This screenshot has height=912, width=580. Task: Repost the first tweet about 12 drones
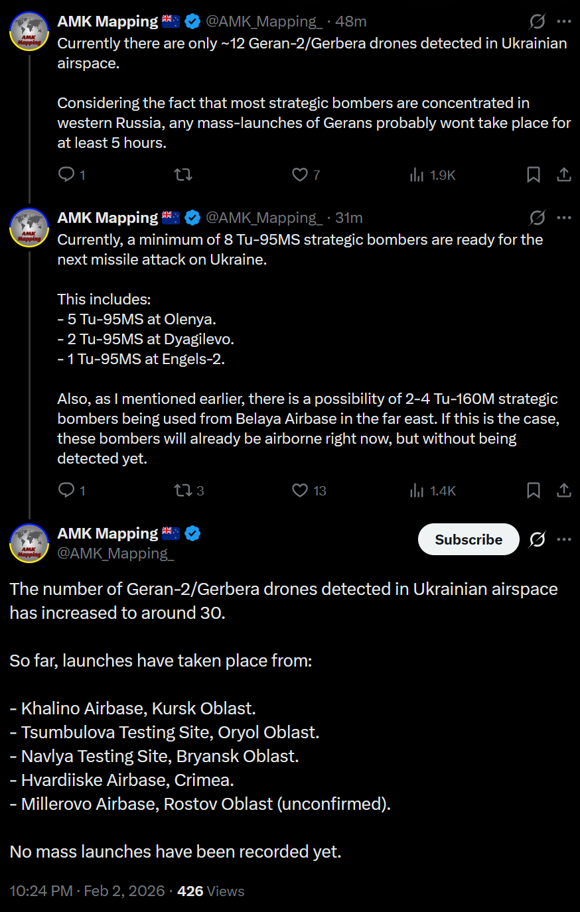click(x=183, y=174)
